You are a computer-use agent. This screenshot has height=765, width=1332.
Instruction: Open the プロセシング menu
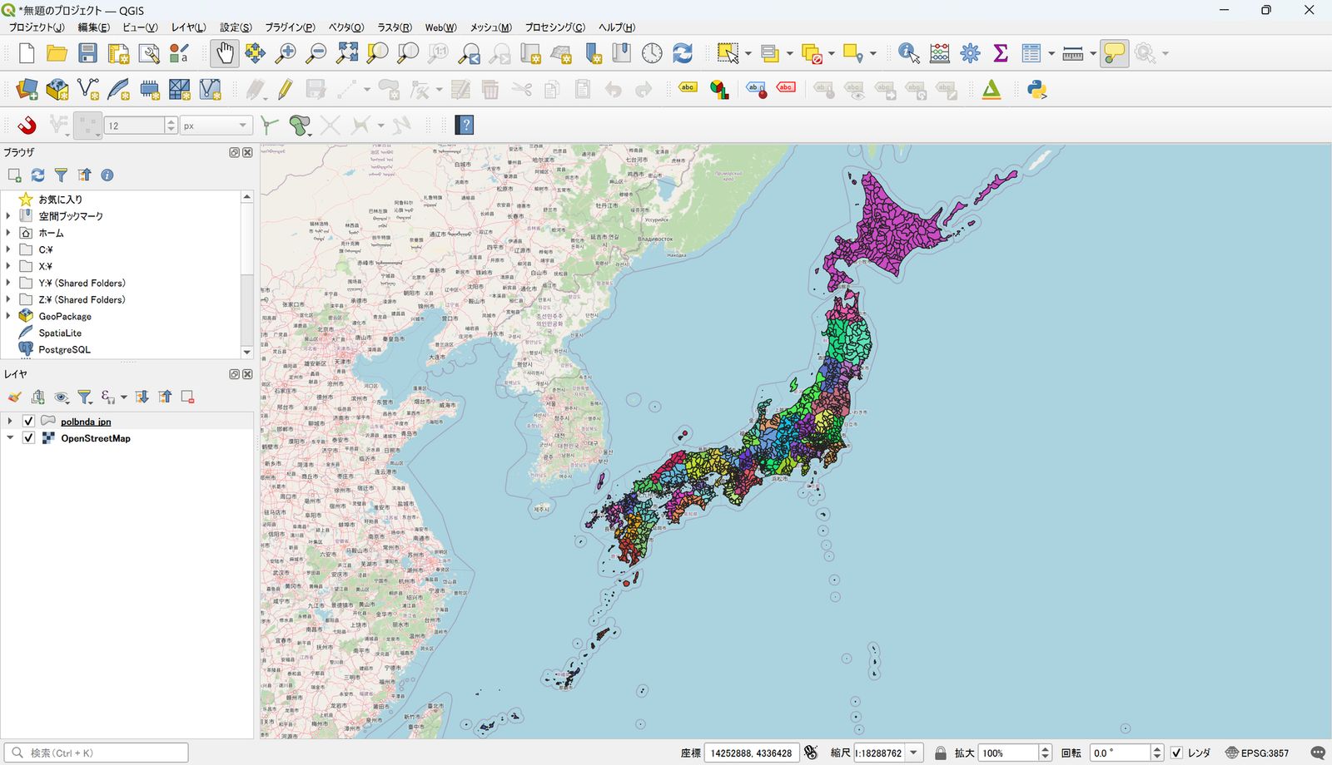[x=554, y=27]
